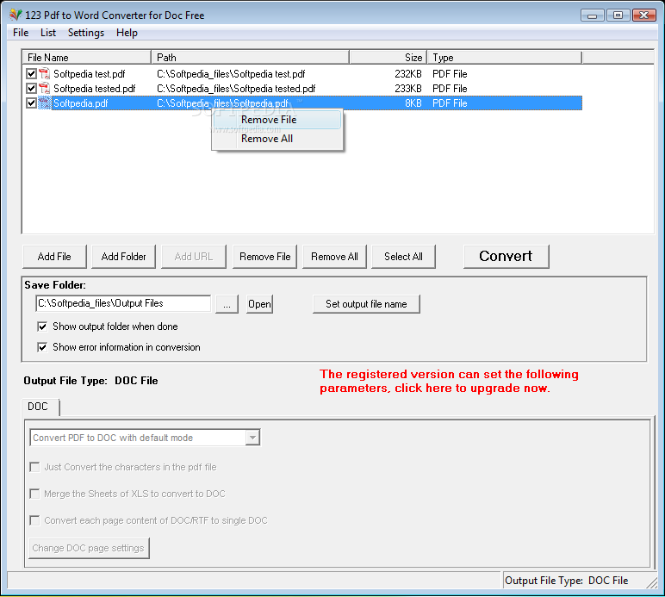Minimize the converter window

coord(593,16)
